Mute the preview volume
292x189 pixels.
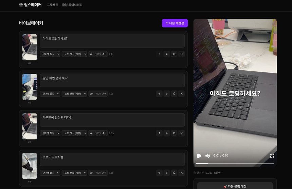tap(207, 156)
